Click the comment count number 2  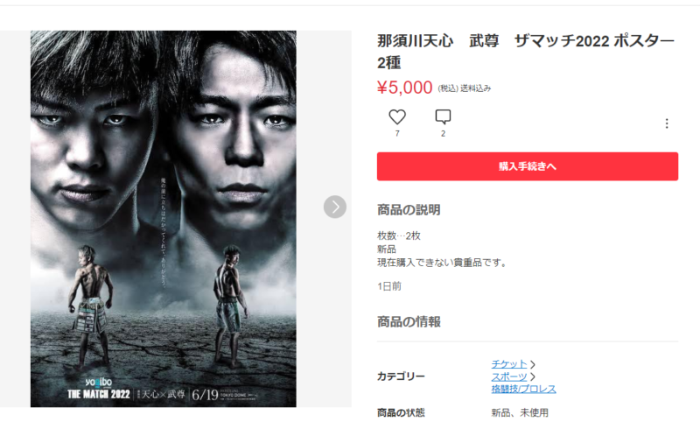[x=443, y=134]
